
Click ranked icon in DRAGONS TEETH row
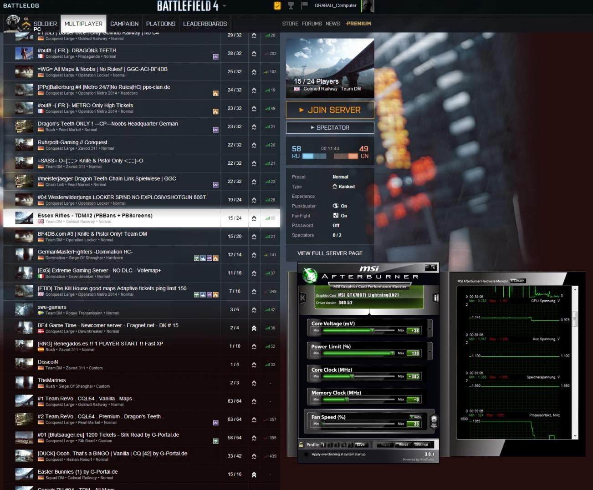(x=254, y=54)
